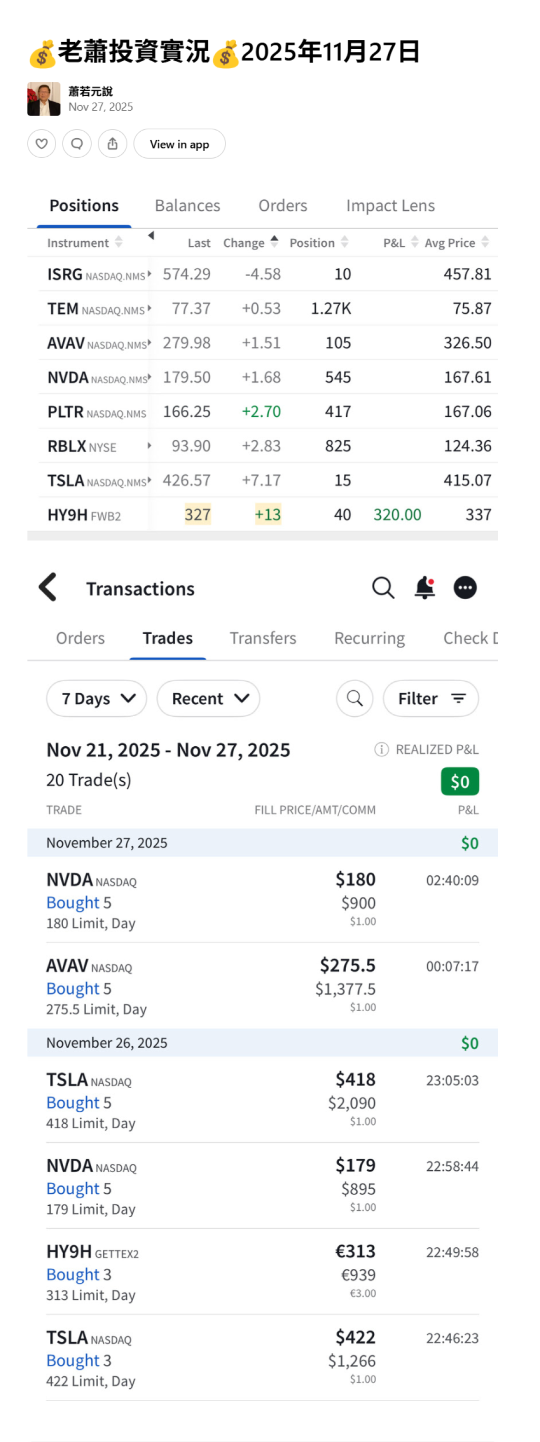Switch to the Balances tab
Screen dimensions: 540x1442
tap(187, 205)
